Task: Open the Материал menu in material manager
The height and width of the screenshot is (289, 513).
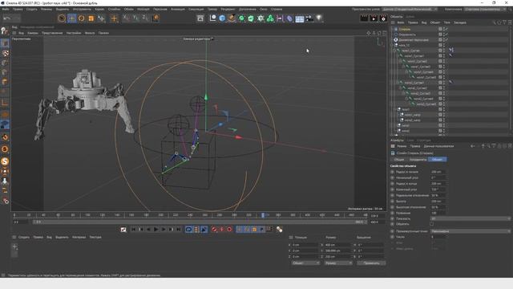Action: click(79, 238)
